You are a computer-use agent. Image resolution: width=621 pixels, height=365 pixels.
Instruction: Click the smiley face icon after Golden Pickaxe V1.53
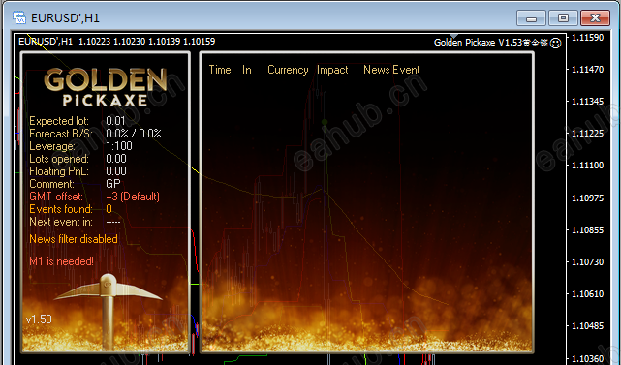(x=556, y=43)
